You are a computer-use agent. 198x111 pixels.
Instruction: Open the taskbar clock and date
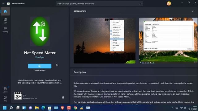[x=192, y=108]
